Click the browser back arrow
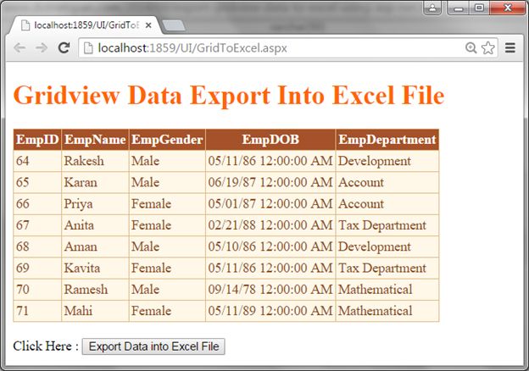The height and width of the screenshot is (371, 529). coord(19,47)
